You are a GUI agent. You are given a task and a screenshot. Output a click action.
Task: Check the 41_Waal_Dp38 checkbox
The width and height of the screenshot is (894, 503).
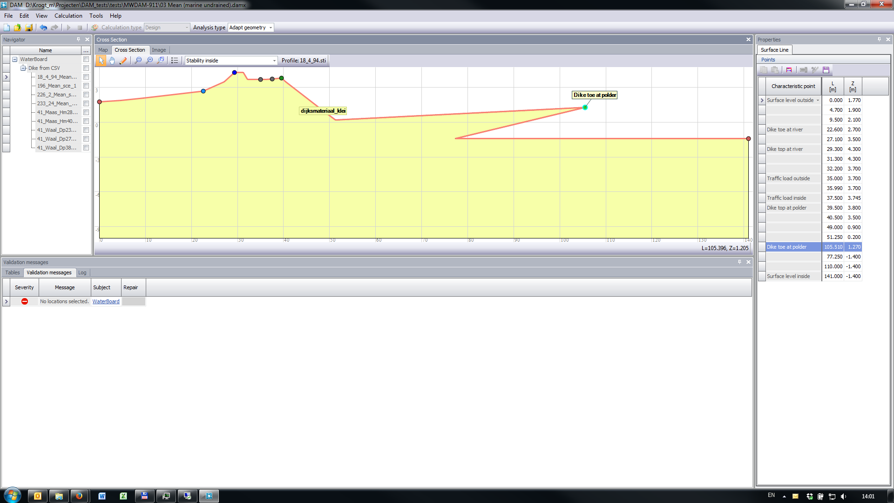coord(86,148)
